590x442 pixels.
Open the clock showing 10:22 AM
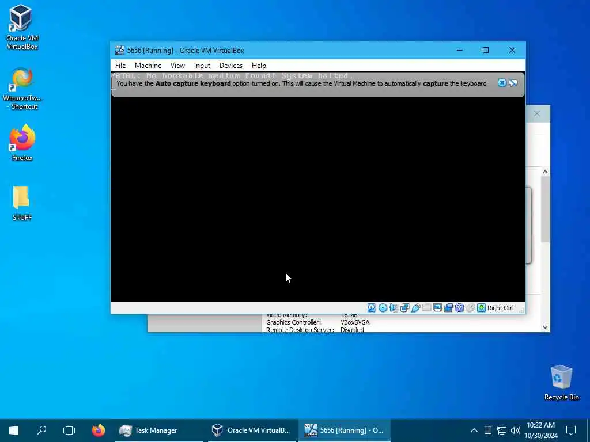[x=540, y=430]
